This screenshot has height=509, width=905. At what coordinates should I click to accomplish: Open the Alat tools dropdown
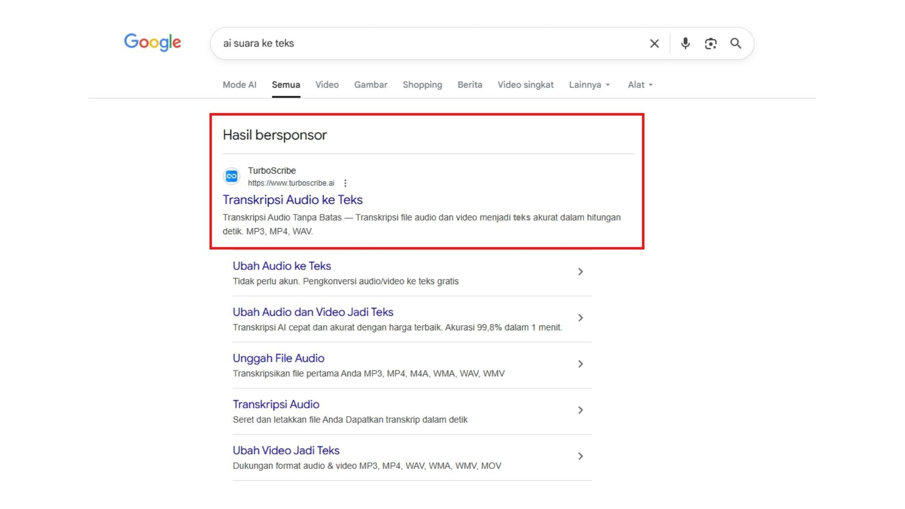(640, 85)
